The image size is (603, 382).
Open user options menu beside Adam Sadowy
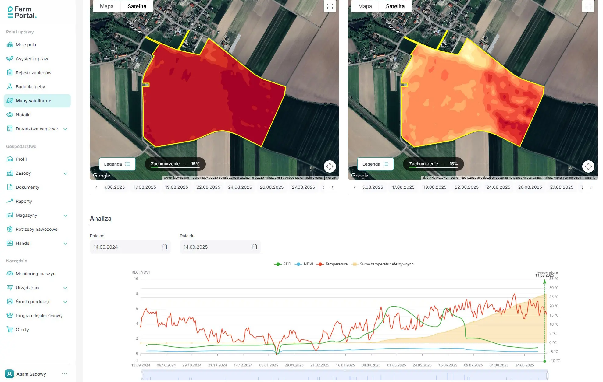(65, 374)
